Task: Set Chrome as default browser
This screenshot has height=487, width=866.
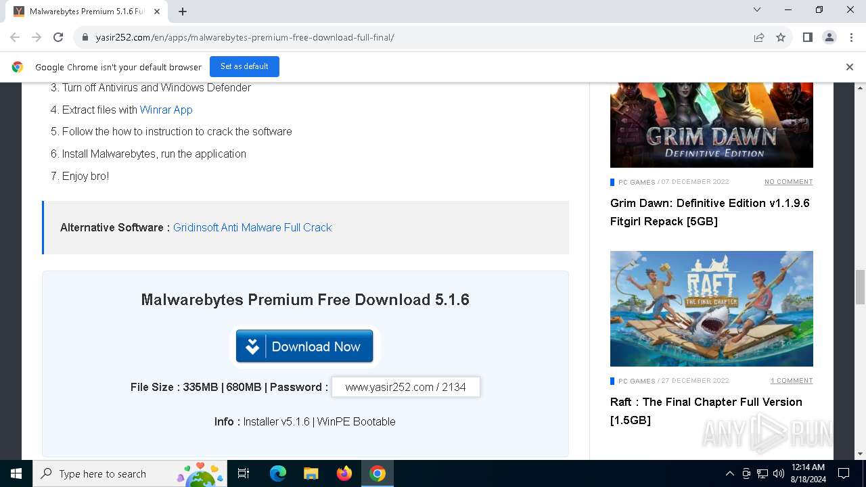Action: tap(244, 66)
